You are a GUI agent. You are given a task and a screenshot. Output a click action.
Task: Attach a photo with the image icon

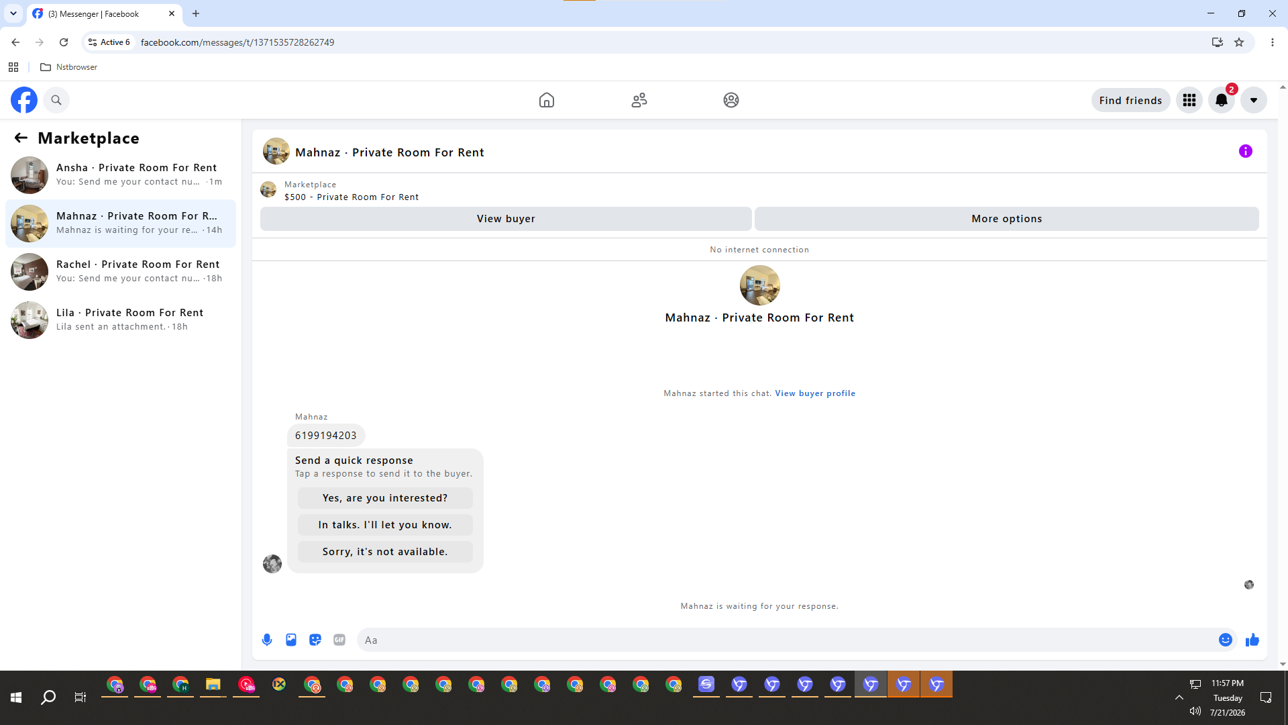click(x=291, y=640)
